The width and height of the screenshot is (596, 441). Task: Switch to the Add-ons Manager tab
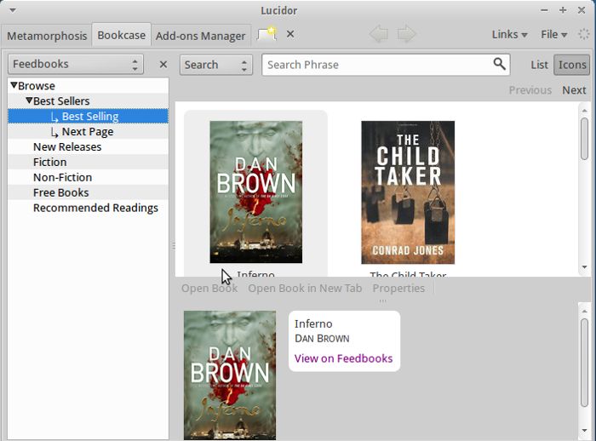200,36
